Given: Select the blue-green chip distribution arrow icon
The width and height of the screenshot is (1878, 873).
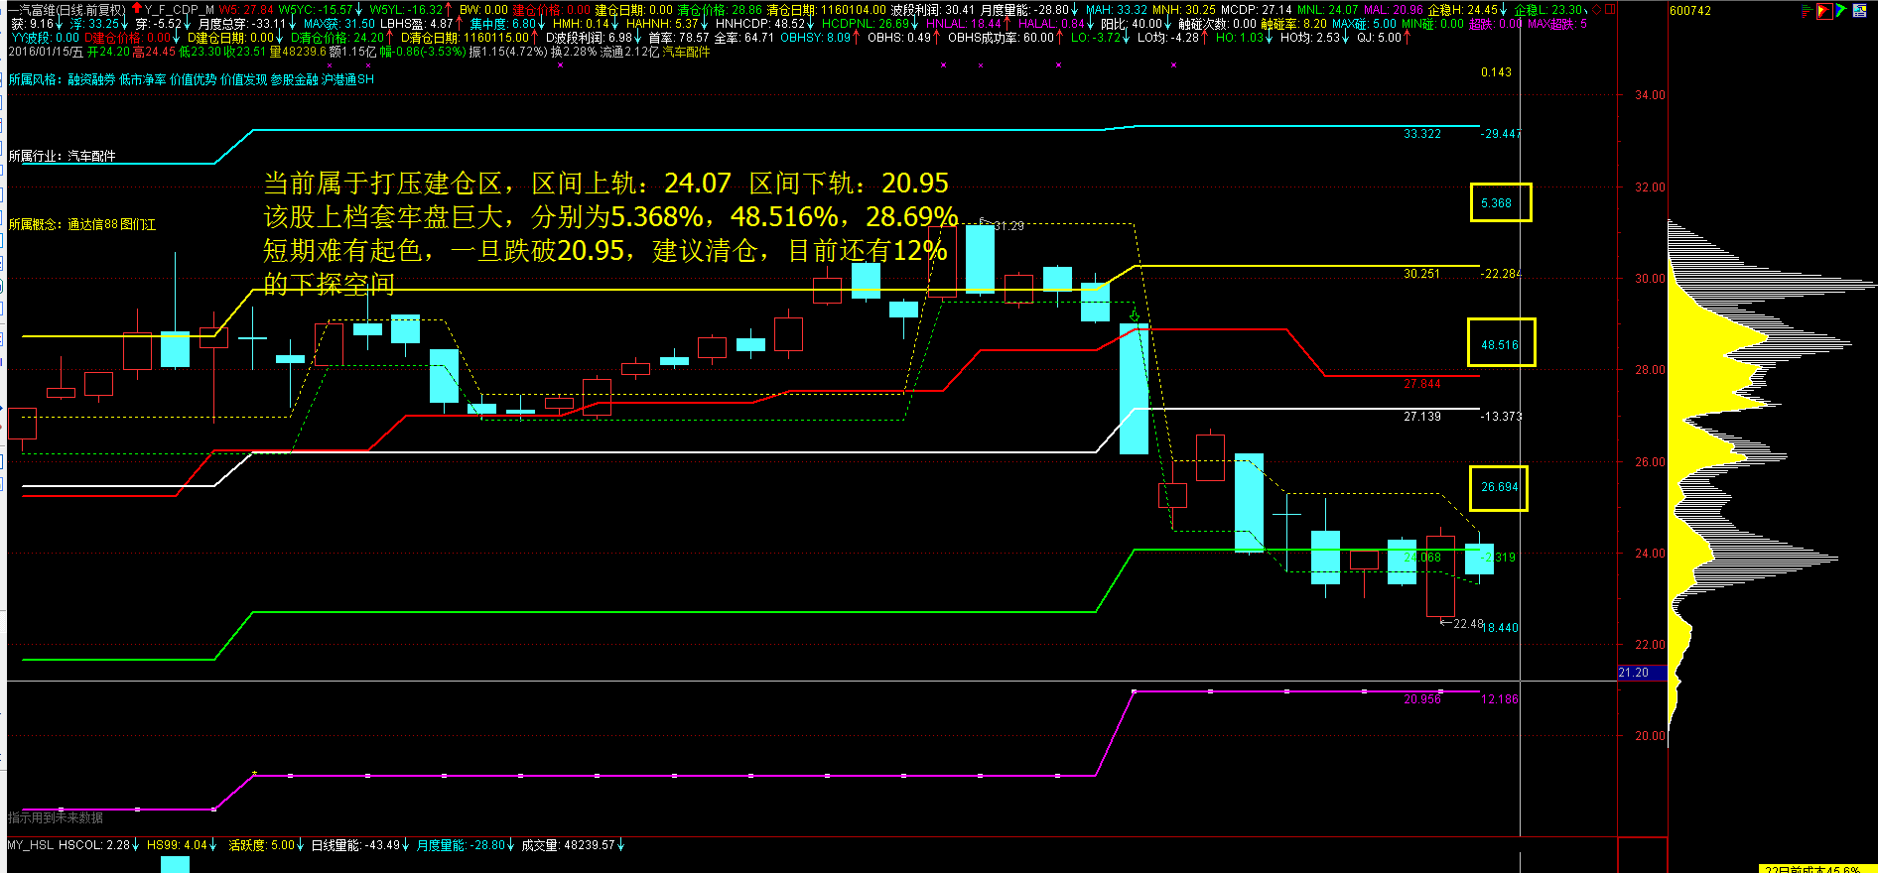Looking at the screenshot, I should click(x=1841, y=11).
